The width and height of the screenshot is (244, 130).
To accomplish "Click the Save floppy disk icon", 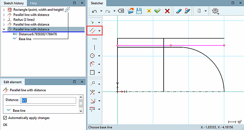I will coord(139,11).
